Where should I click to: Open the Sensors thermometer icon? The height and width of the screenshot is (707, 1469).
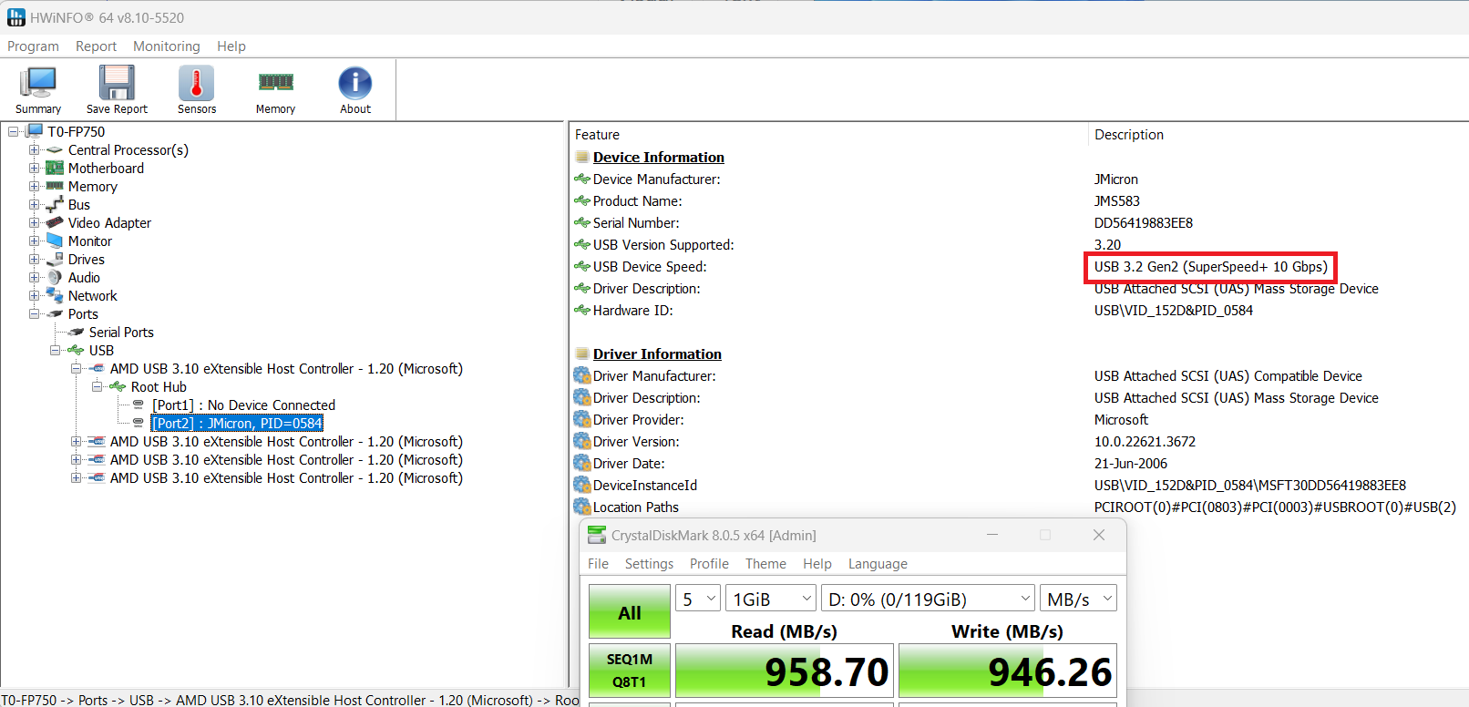click(197, 83)
